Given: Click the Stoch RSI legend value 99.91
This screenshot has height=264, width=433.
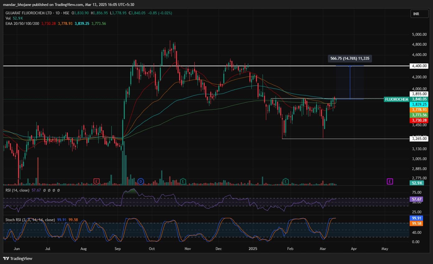Looking at the screenshot, I should (x=62, y=220).
